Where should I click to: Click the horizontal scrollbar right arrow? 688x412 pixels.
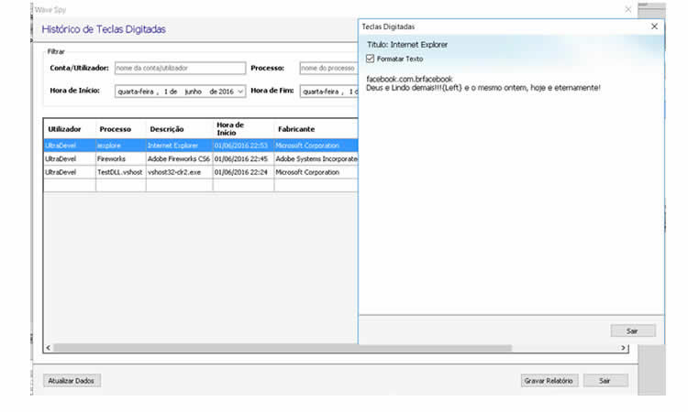[x=624, y=348]
